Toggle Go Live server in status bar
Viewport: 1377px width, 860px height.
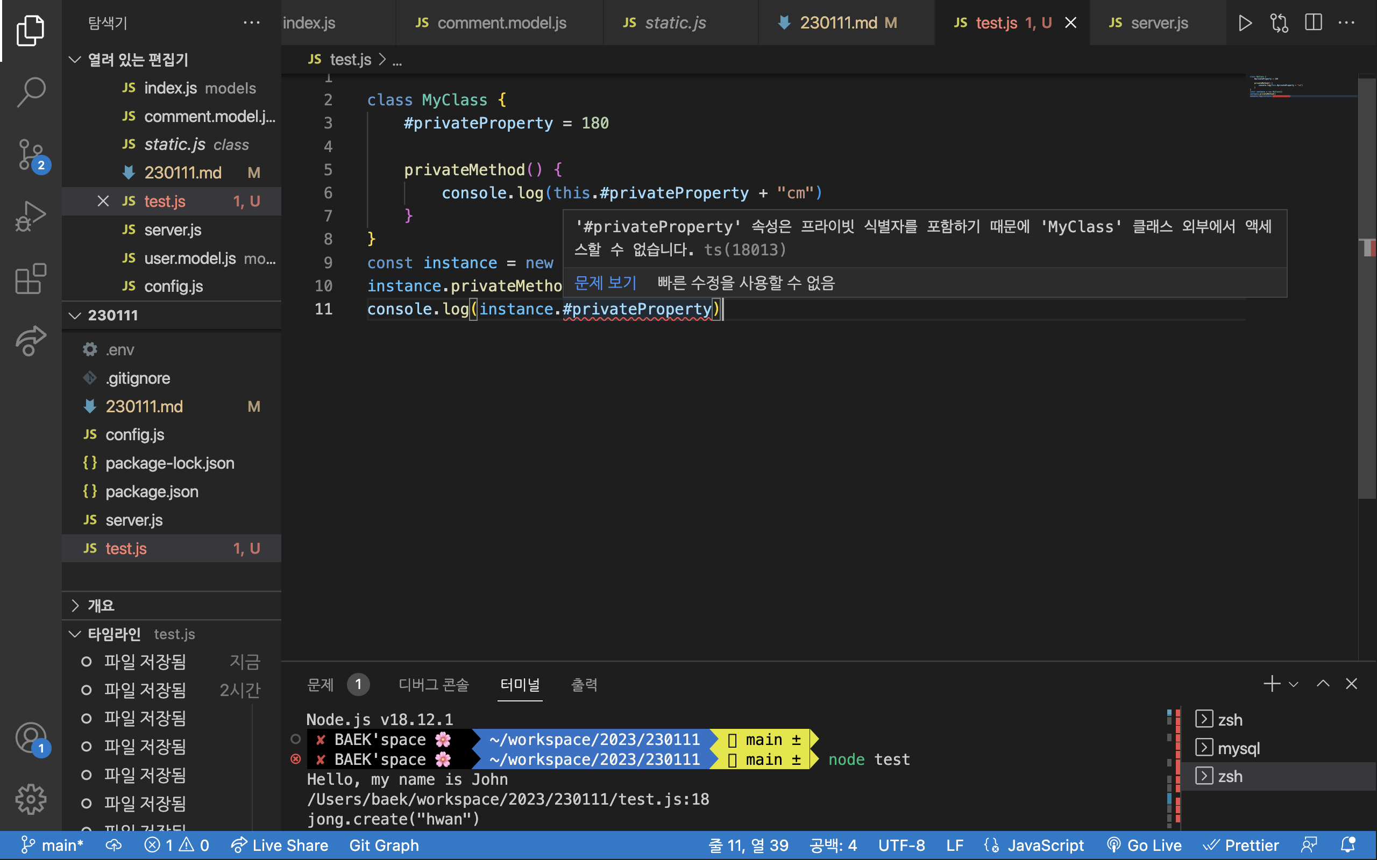[1145, 845]
